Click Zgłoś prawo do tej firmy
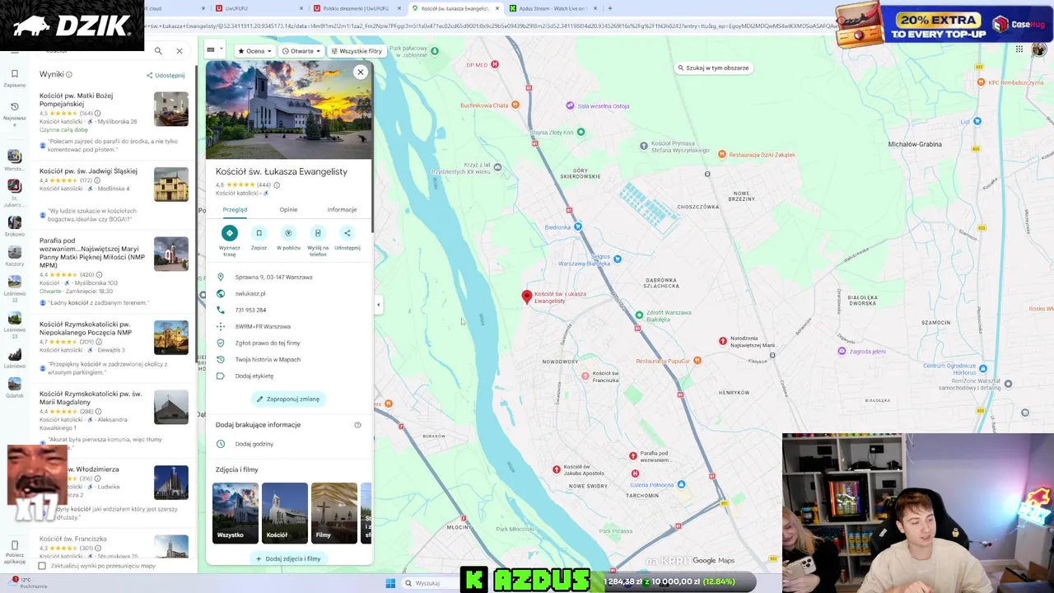Screen dimensions: 1054x593 point(268,343)
